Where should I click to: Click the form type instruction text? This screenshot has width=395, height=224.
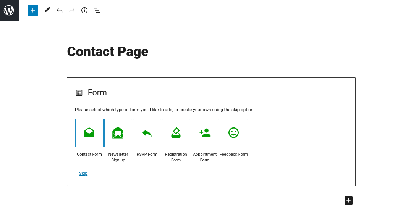click(x=165, y=110)
